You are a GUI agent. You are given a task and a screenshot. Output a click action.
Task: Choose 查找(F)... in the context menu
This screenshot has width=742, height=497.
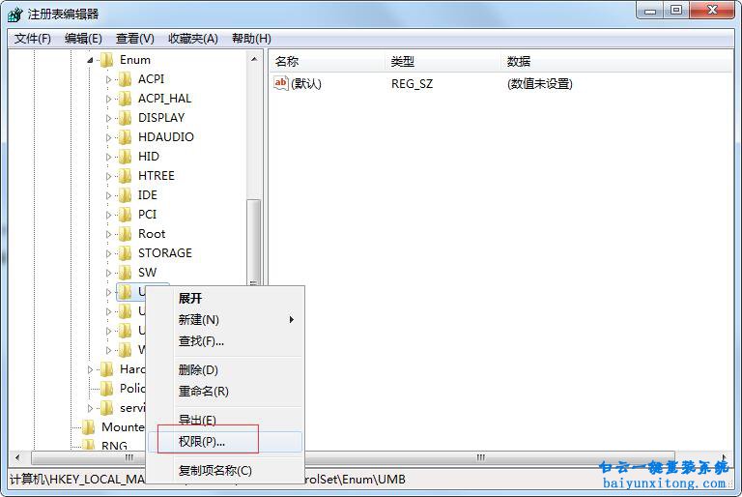[x=225, y=341]
